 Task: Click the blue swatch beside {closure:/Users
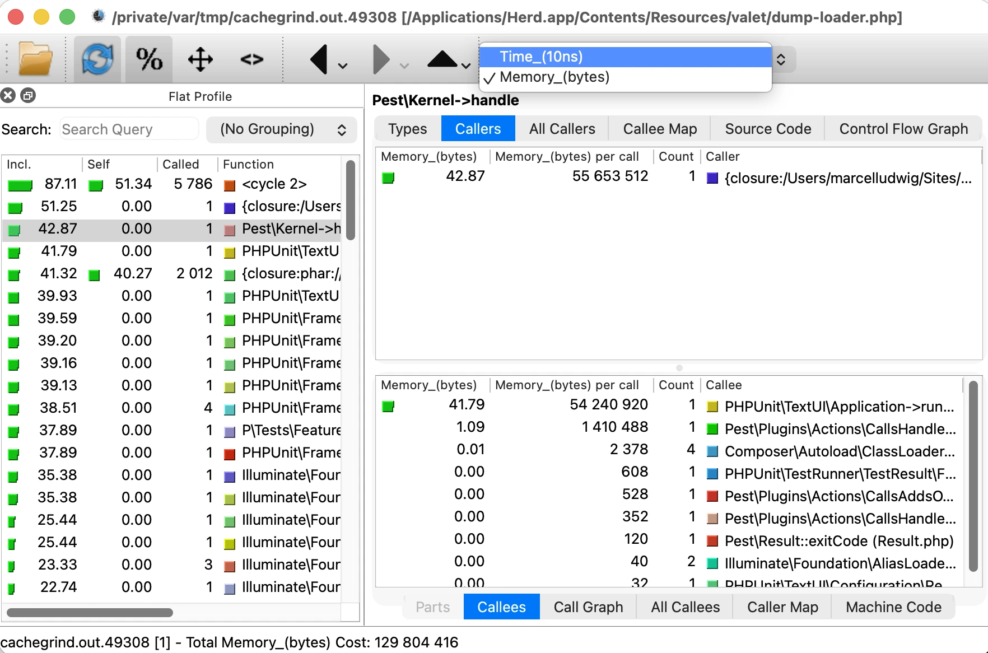pyautogui.click(x=229, y=208)
